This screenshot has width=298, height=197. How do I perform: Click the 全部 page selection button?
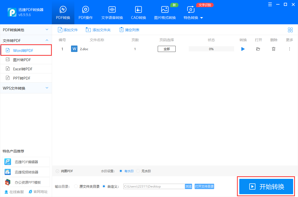[166, 49]
